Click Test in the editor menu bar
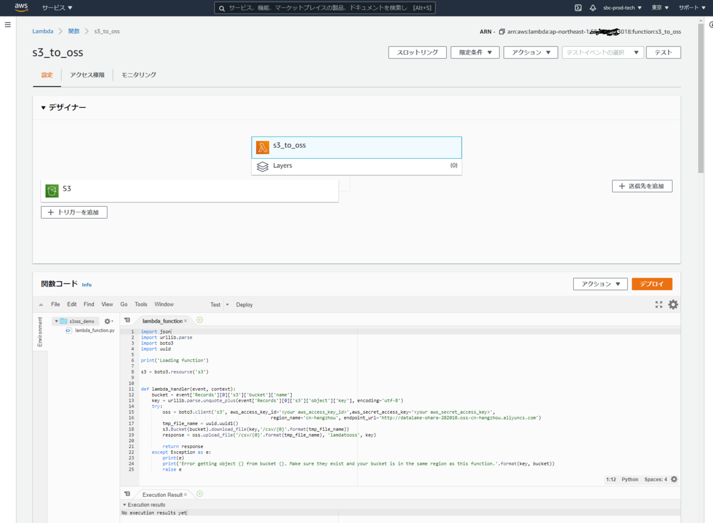Screen dimensions: 713x523 215,304
